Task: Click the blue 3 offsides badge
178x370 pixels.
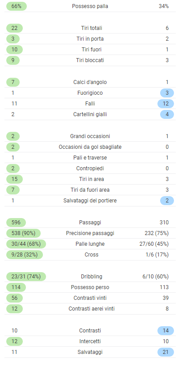Action: tap(167, 93)
